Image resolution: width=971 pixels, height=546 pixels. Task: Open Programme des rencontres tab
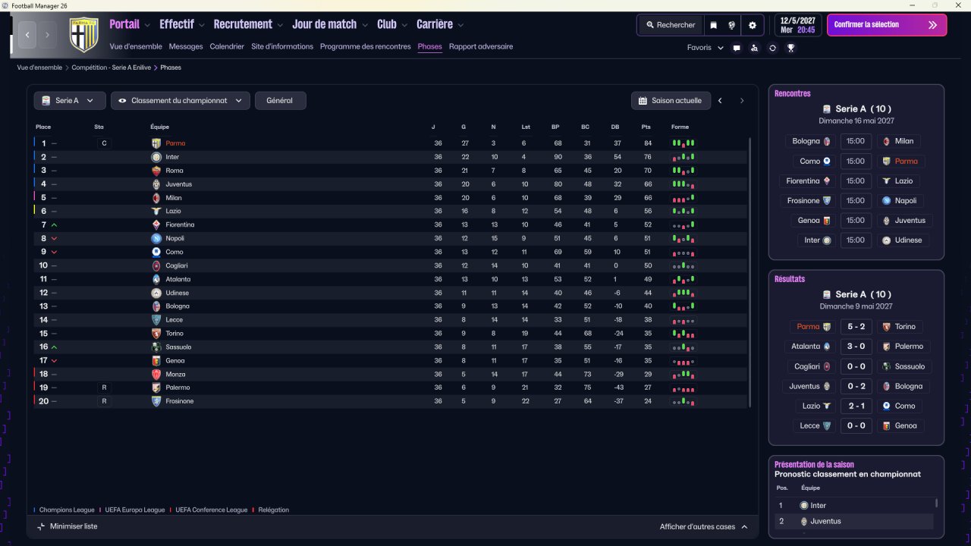366,47
